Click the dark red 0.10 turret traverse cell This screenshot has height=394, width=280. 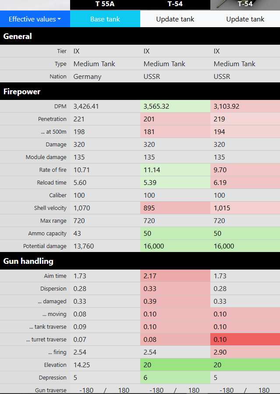coord(245,340)
